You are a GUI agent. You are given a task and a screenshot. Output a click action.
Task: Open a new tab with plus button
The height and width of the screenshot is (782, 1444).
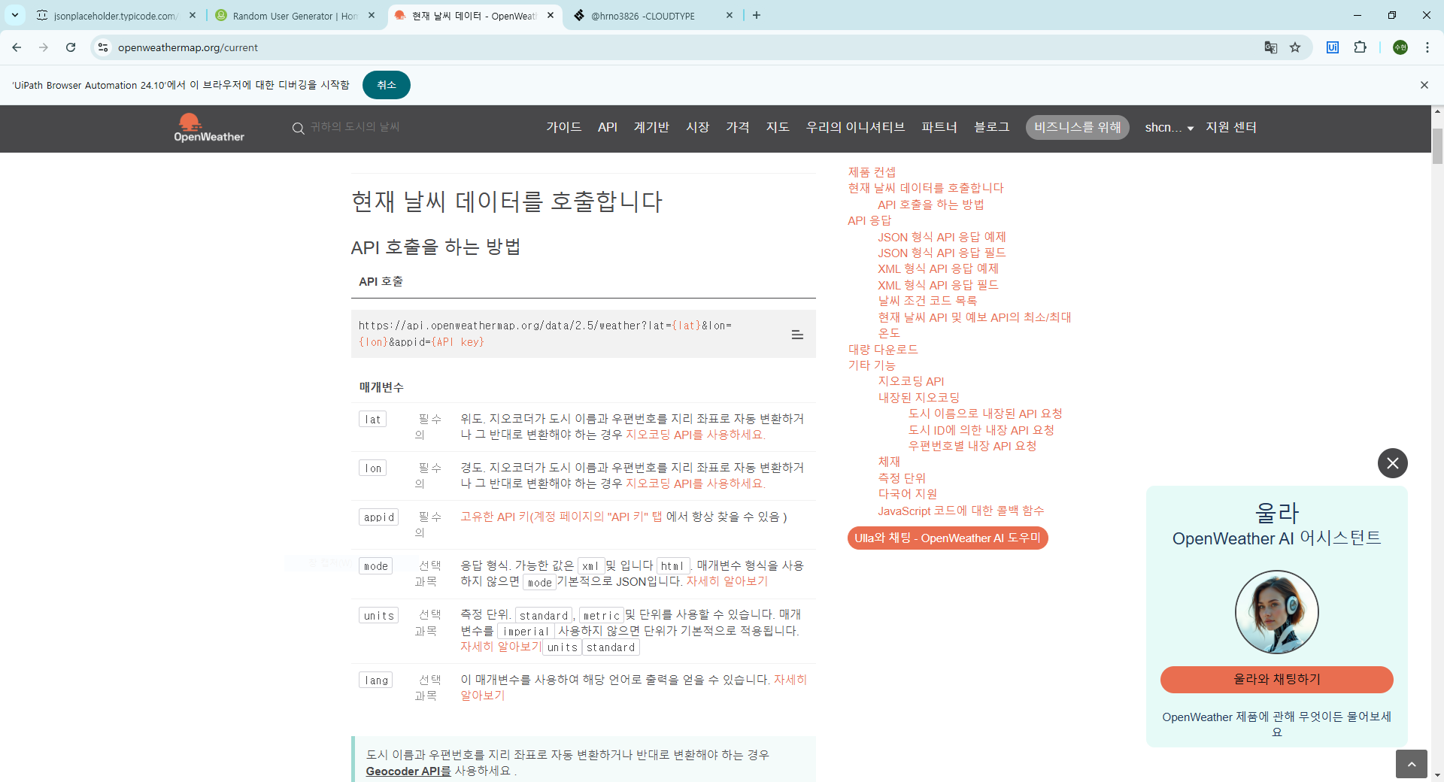(x=757, y=15)
